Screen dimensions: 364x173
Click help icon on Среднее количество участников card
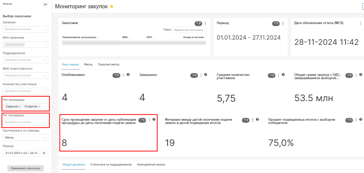[283, 75]
